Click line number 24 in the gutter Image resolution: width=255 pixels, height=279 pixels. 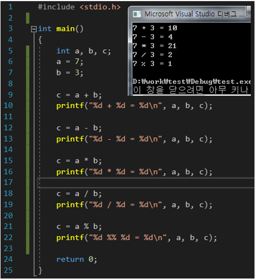tap(8, 260)
